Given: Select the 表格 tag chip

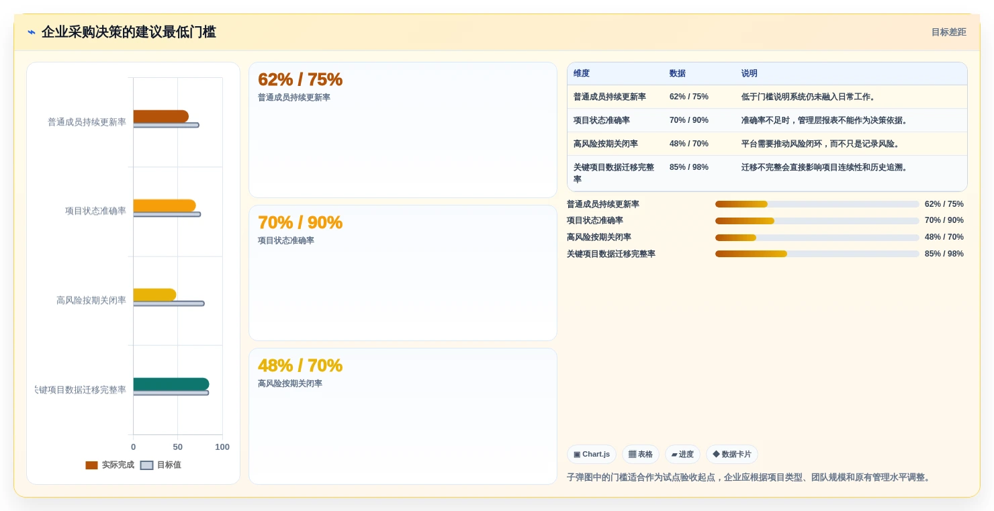Looking at the screenshot, I should point(641,455).
